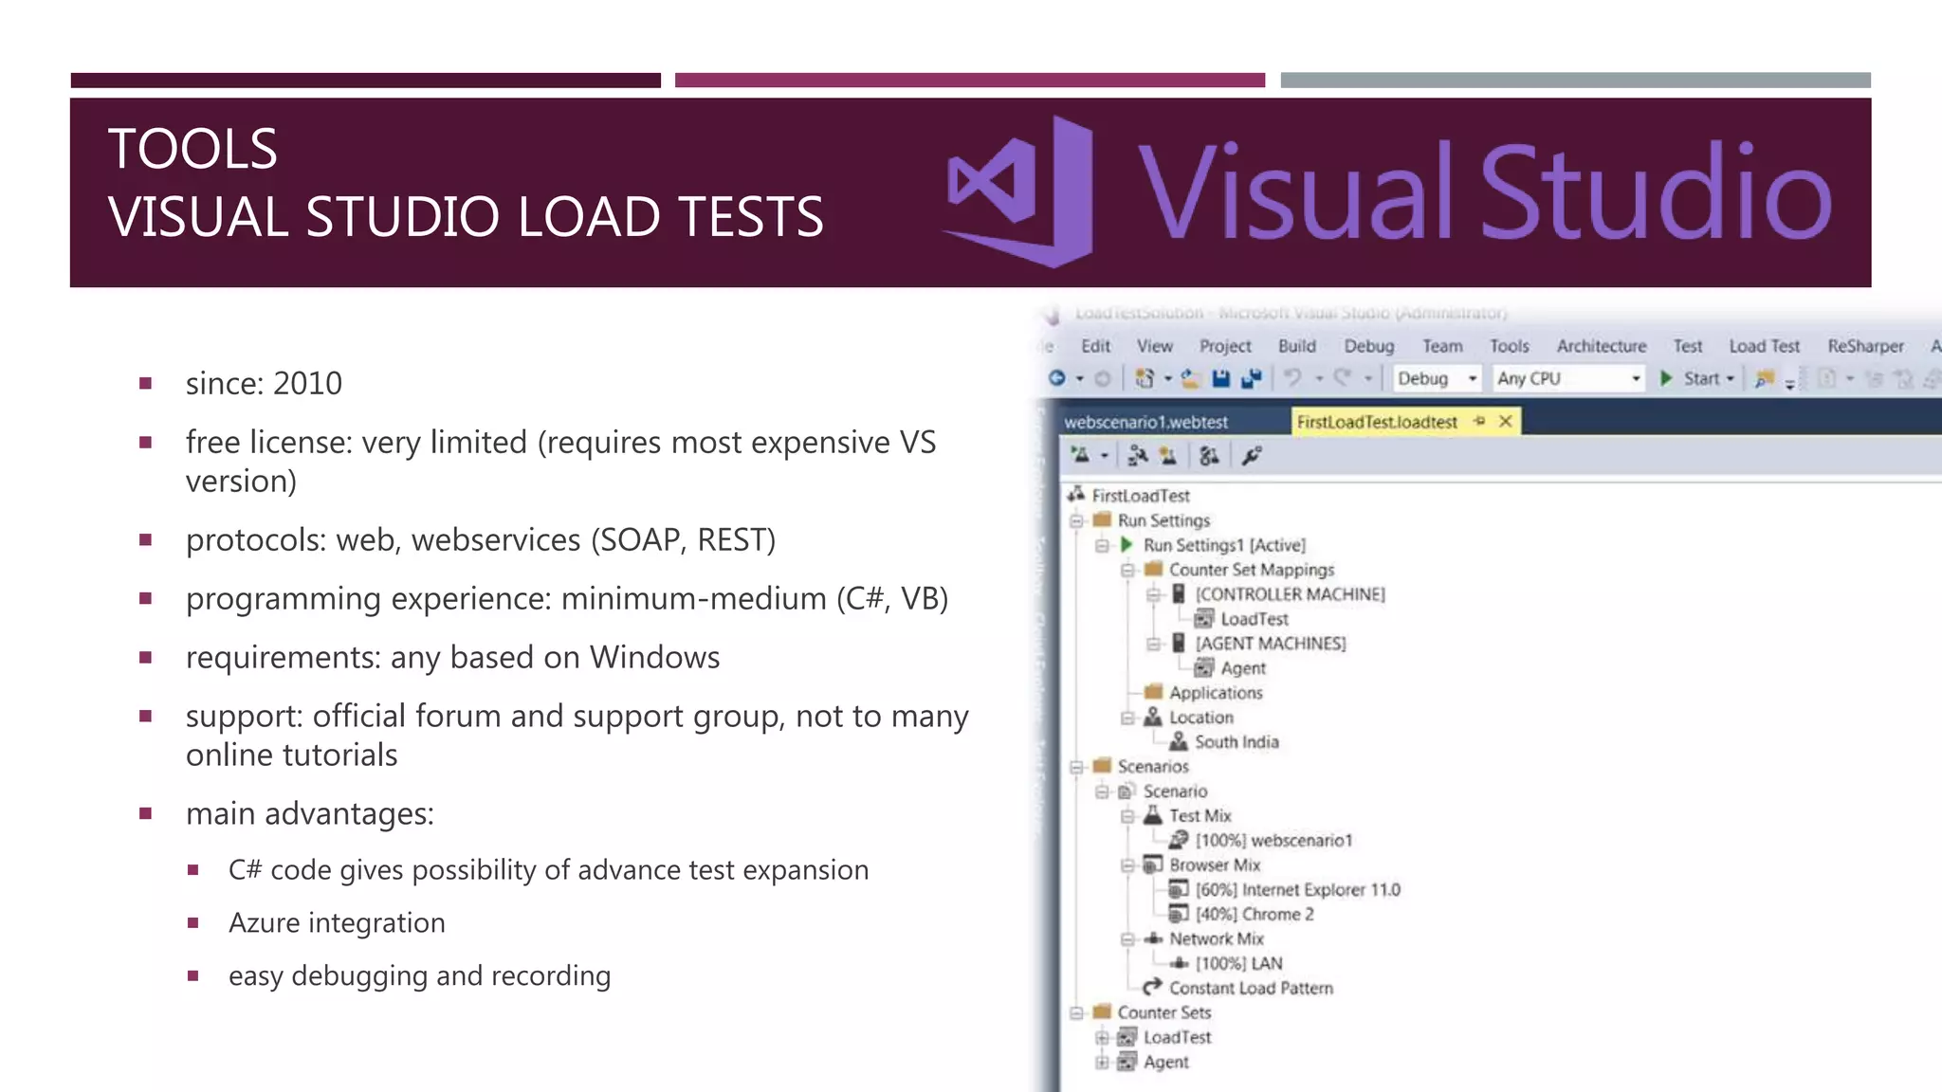This screenshot has width=1942, height=1092.
Task: Select the Location node
Action: tap(1201, 718)
